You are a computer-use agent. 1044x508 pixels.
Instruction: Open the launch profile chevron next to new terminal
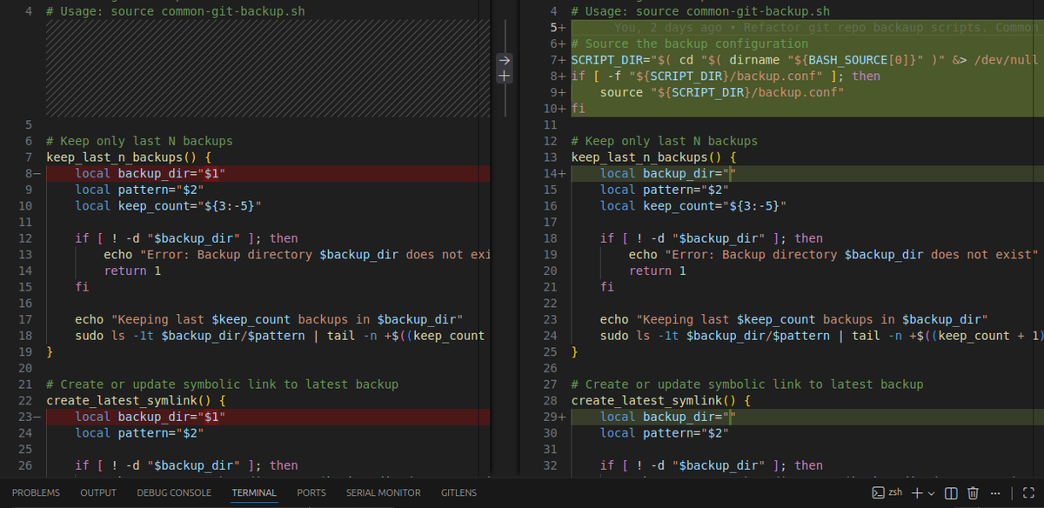[931, 493]
